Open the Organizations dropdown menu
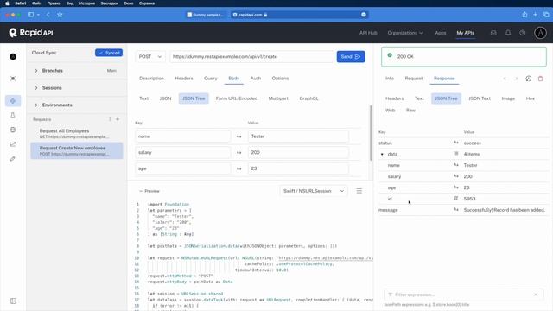Viewport: 553px width, 311px height. pos(405,33)
